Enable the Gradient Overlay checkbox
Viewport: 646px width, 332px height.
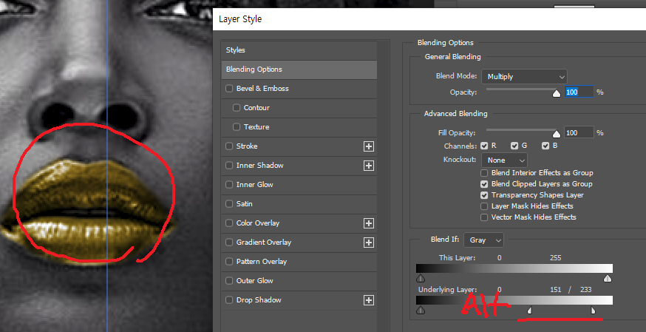tap(229, 243)
